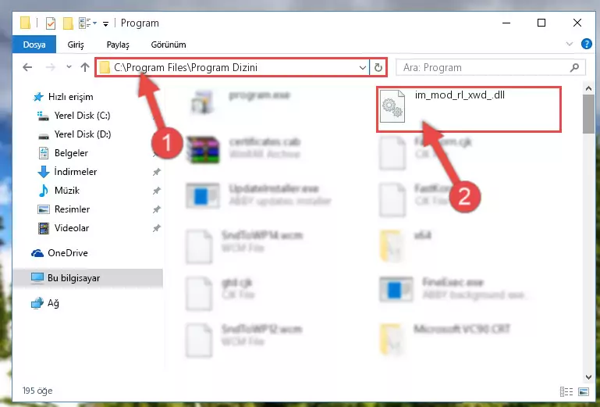Click the pin icon beside Müzik
The height and width of the screenshot is (407, 600).
[156, 191]
